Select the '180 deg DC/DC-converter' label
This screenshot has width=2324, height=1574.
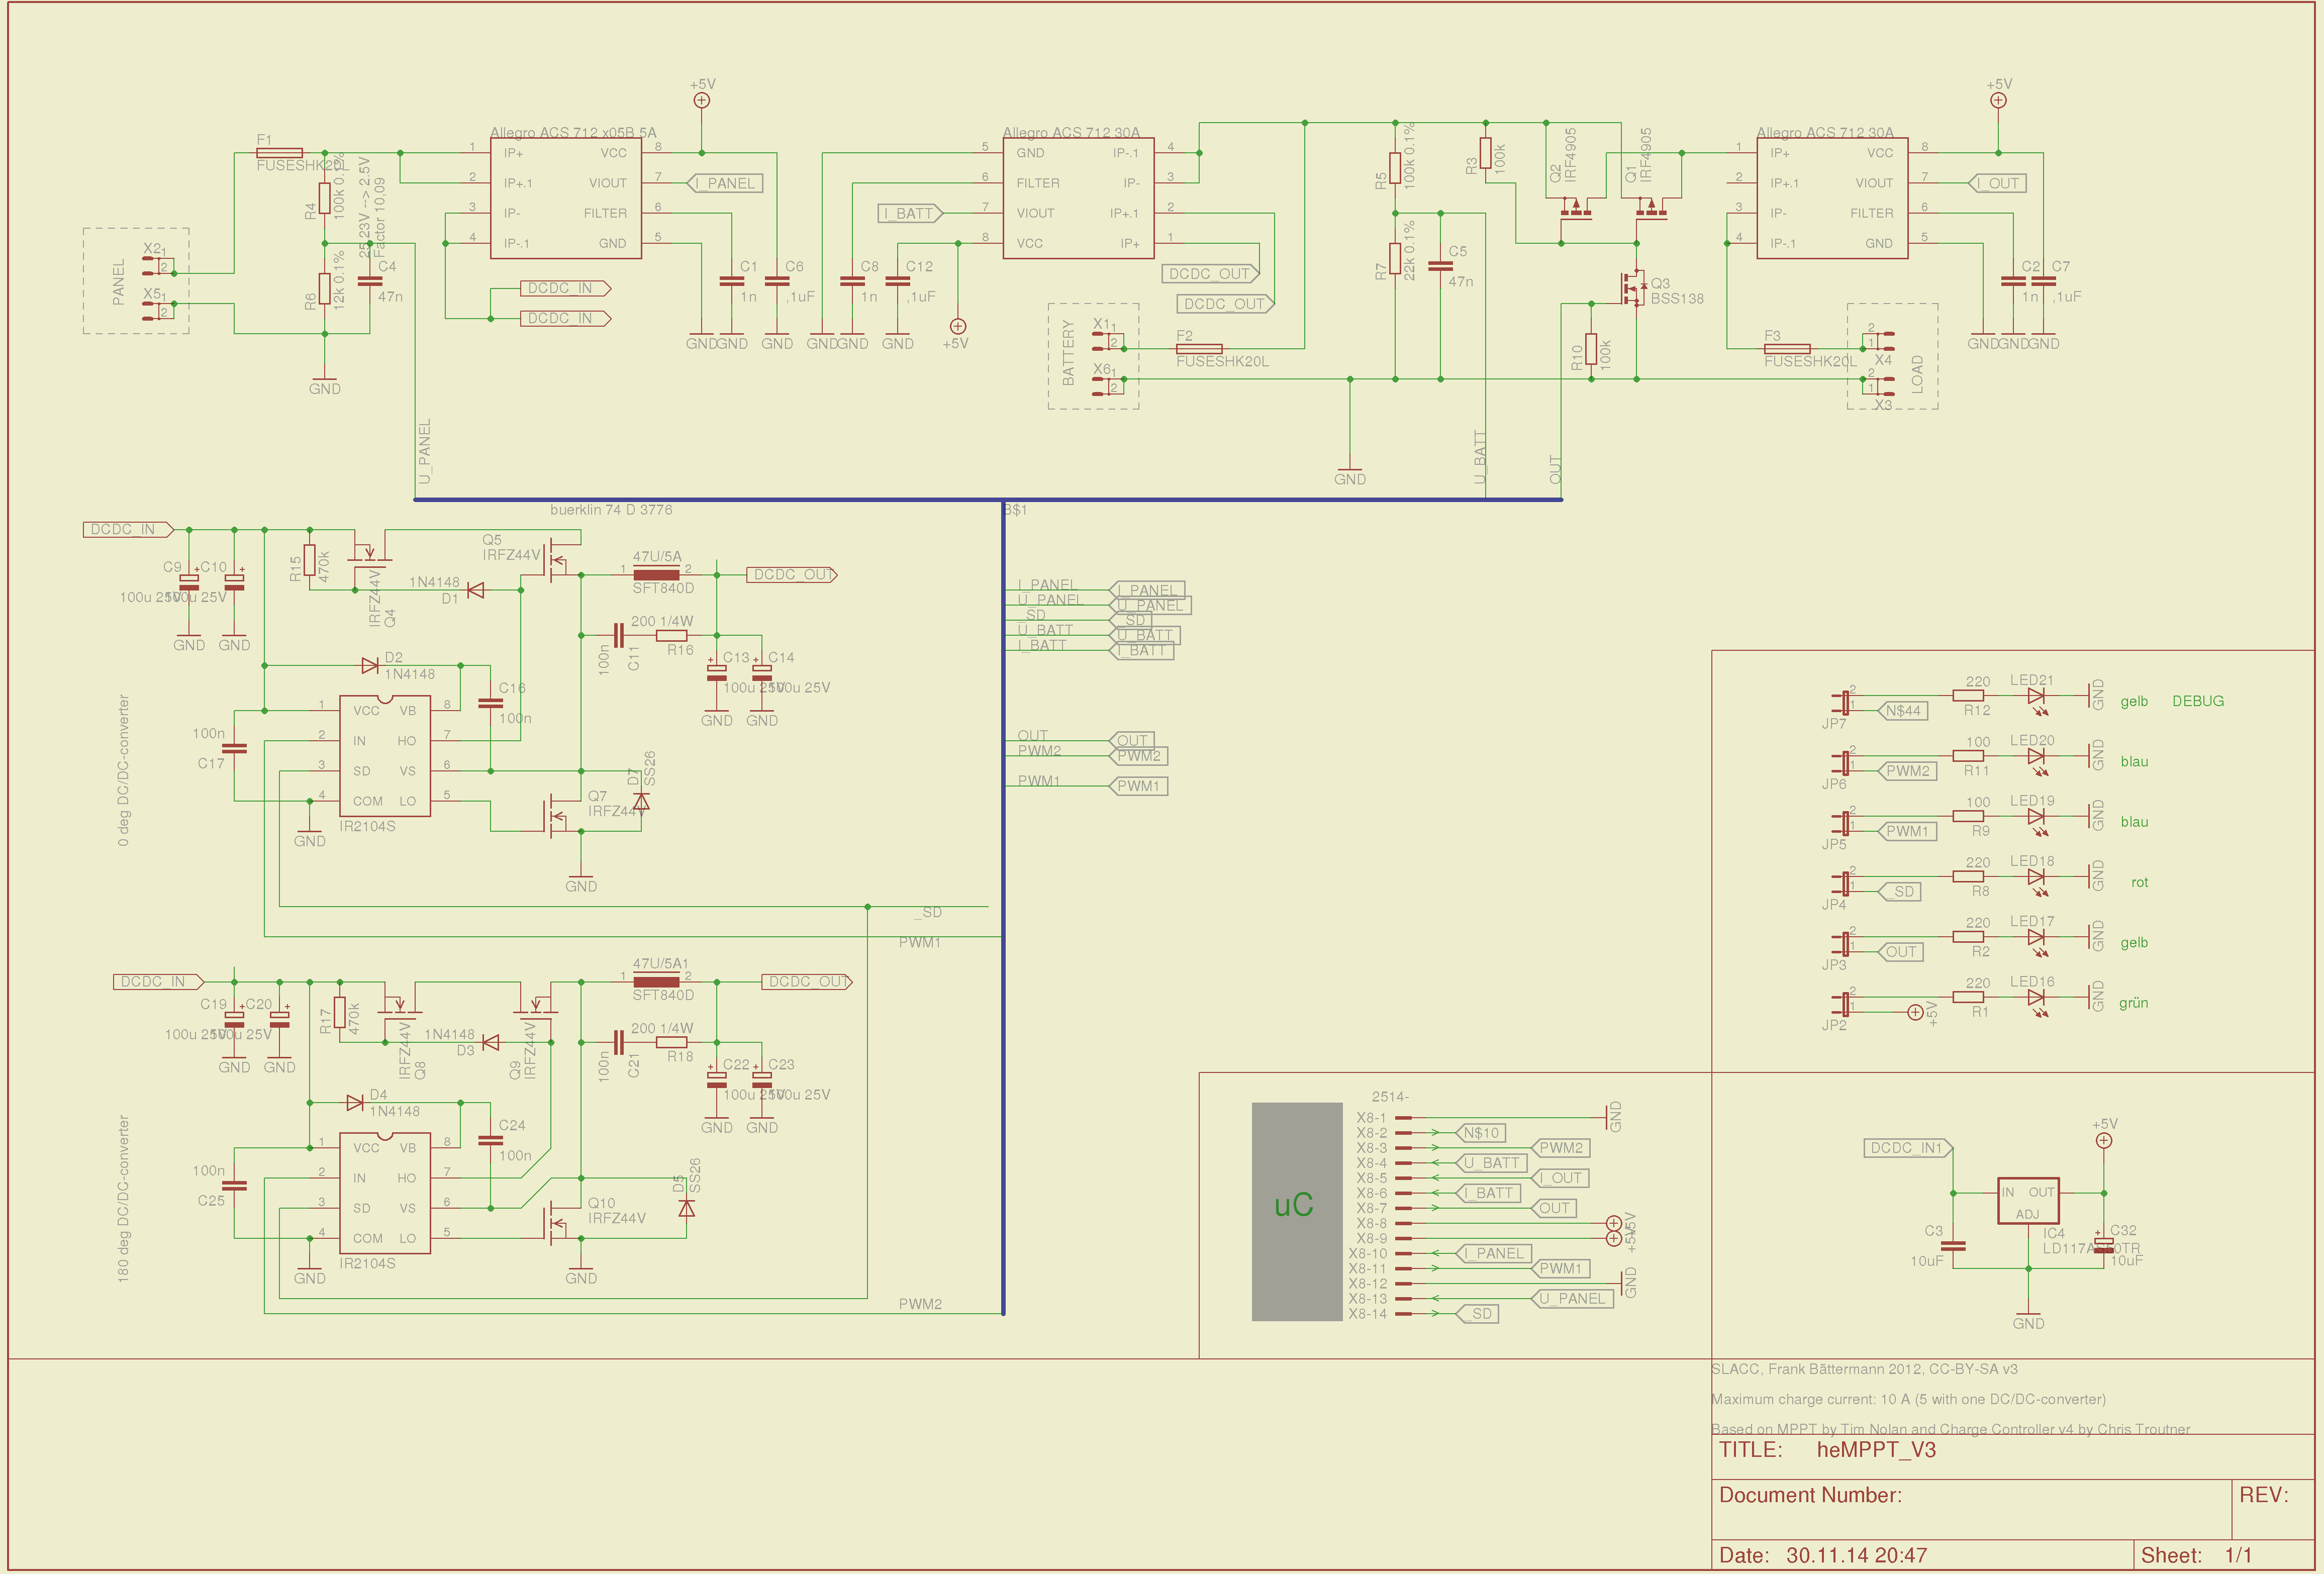(x=123, y=1199)
